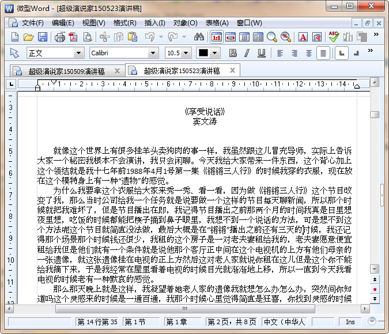Open the 视图(V) menu
The width and height of the screenshot is (389, 334).
(93, 23)
